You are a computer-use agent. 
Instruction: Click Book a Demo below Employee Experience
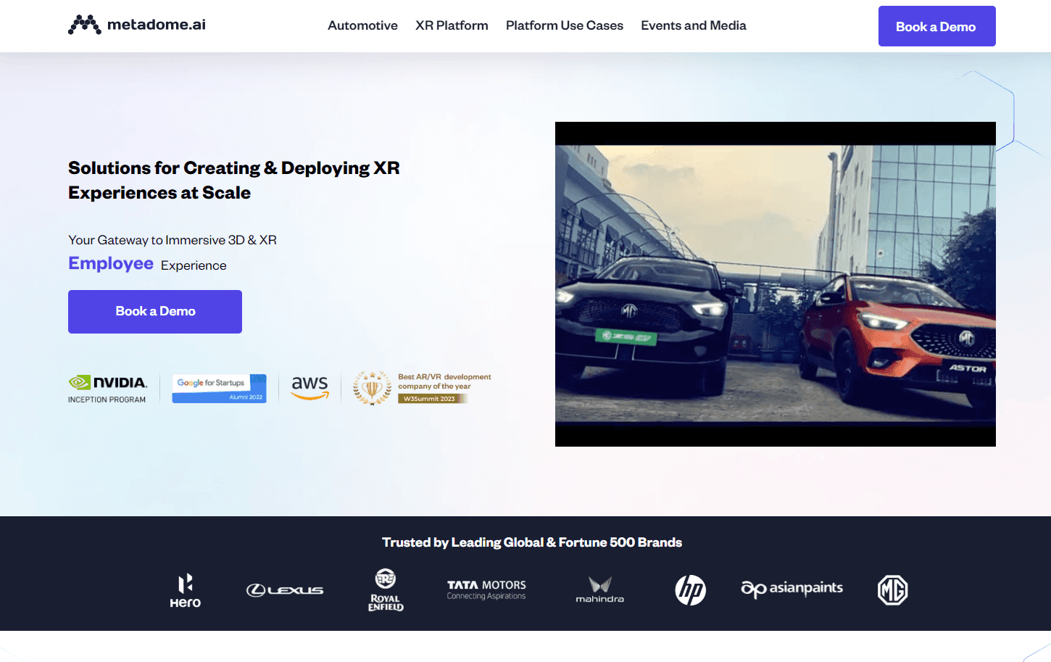point(155,312)
